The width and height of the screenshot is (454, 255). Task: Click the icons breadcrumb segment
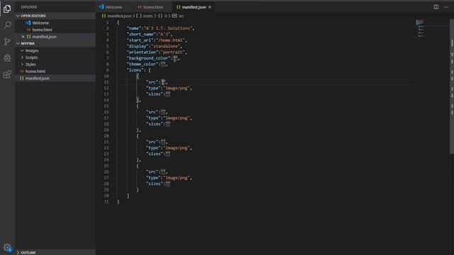click(145, 16)
